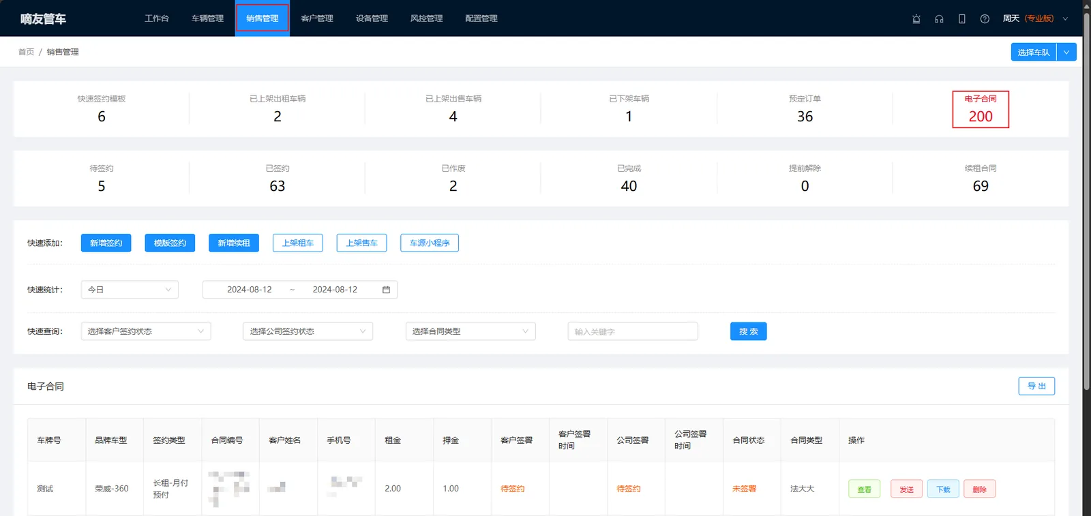The width and height of the screenshot is (1091, 516).
Task: Click 下载 in the 测试 row
Action: (x=943, y=489)
